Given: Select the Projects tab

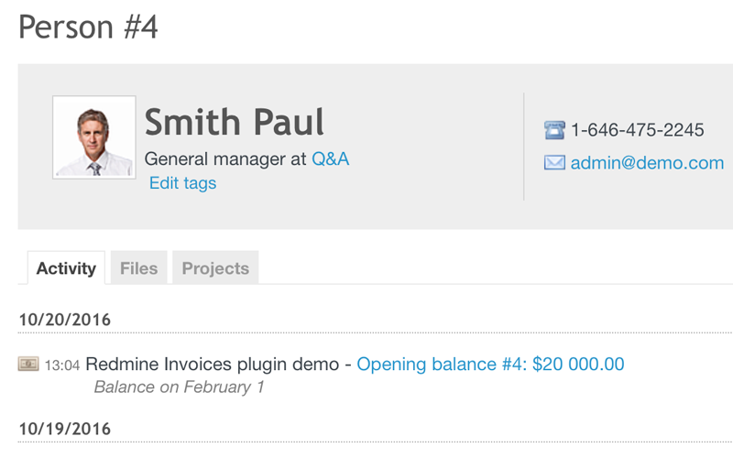Looking at the screenshot, I should point(215,268).
